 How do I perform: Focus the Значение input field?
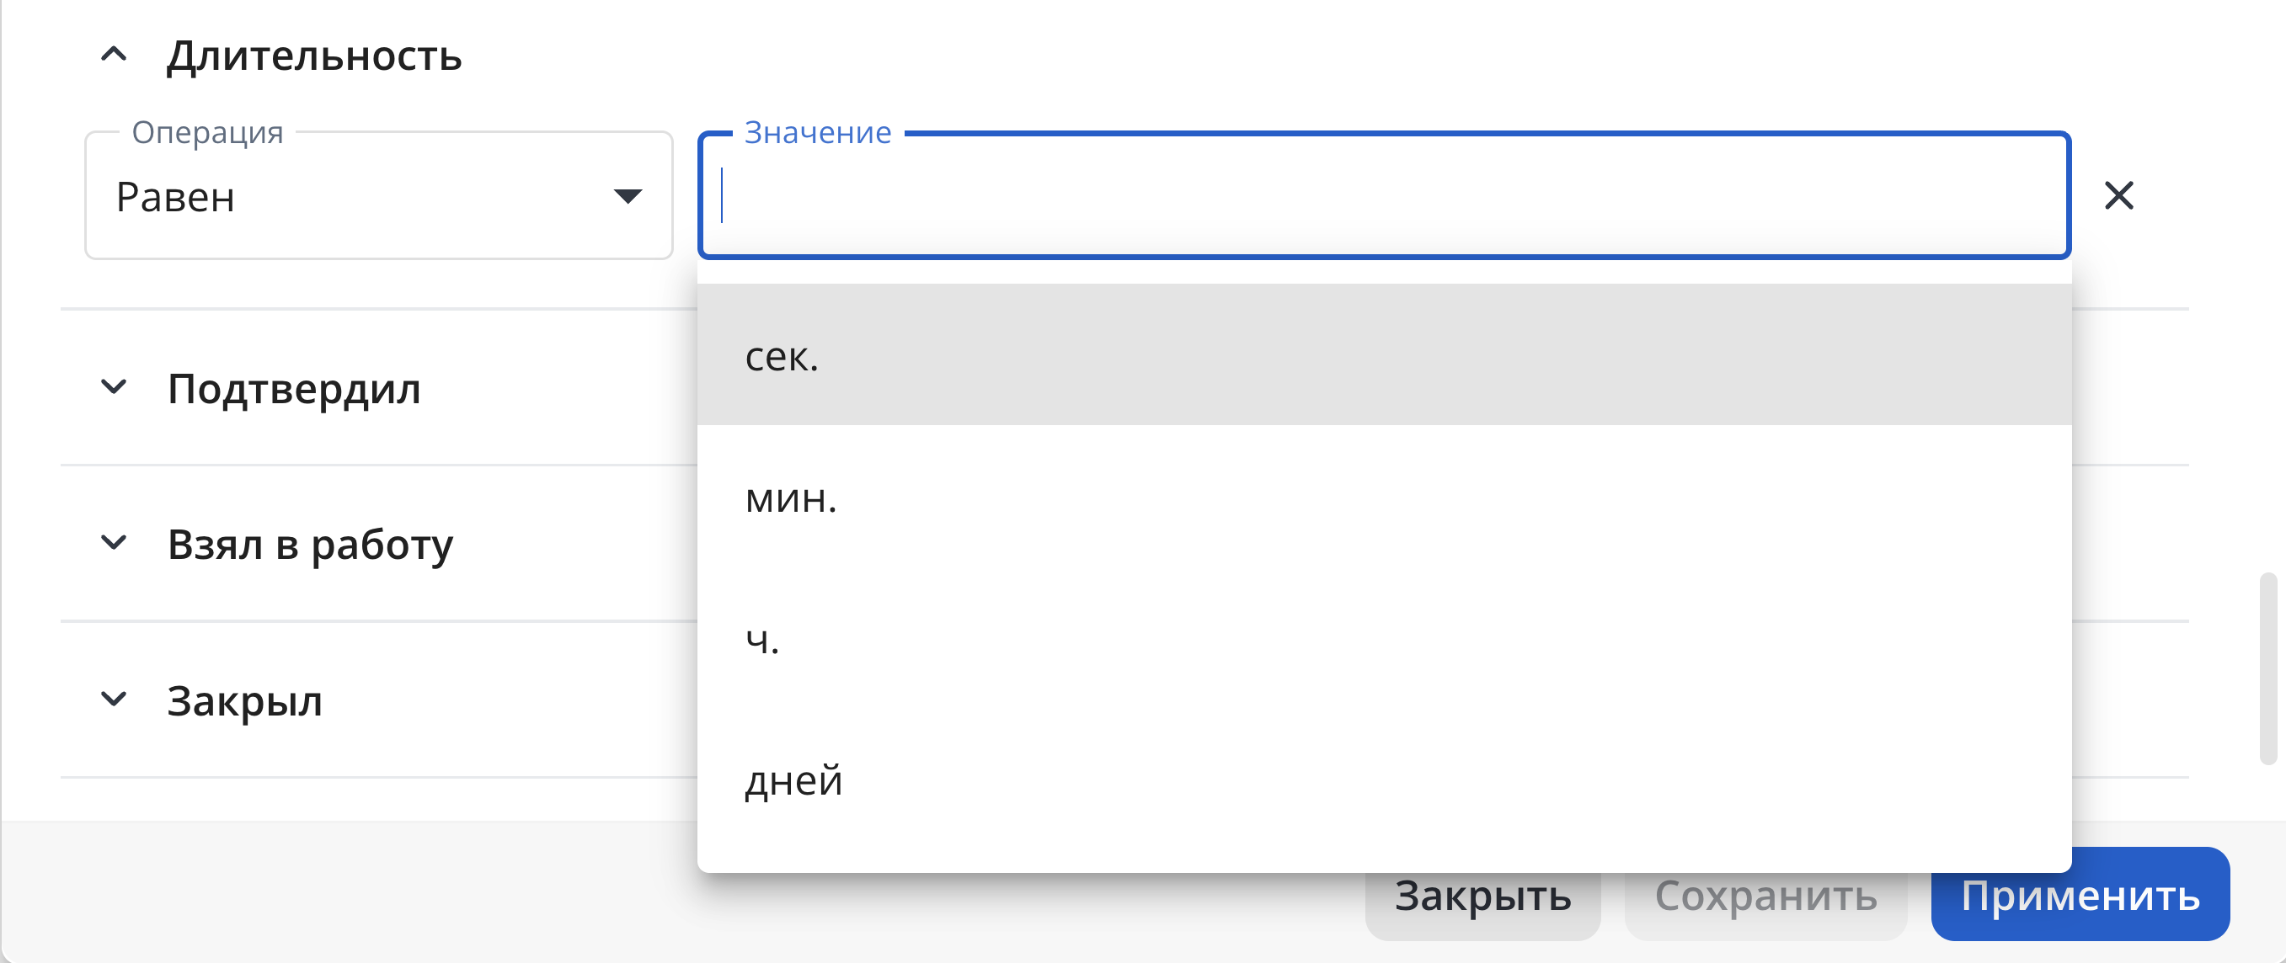tap(1385, 195)
